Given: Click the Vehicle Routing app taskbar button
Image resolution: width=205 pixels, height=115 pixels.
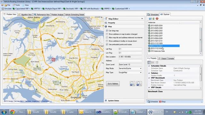Looking at the screenshot, I should point(155,112).
